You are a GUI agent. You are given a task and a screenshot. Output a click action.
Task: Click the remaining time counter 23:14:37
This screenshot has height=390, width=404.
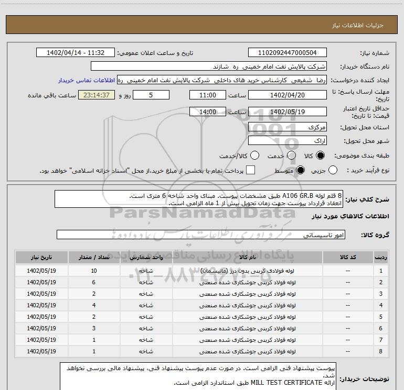pyautogui.click(x=97, y=95)
